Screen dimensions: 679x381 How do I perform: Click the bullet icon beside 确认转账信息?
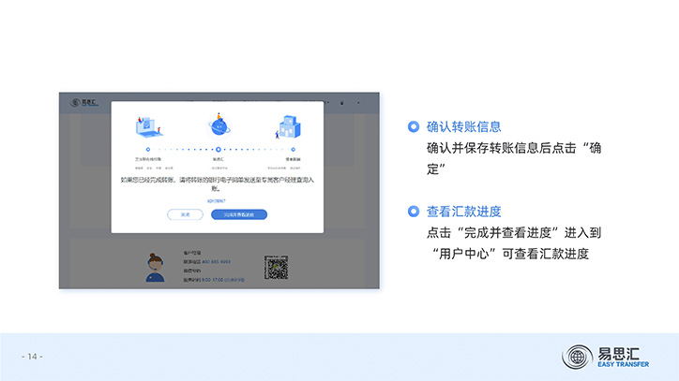[413, 126]
